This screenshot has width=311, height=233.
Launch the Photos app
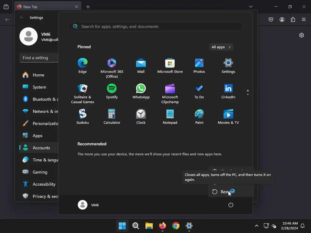coord(199,66)
